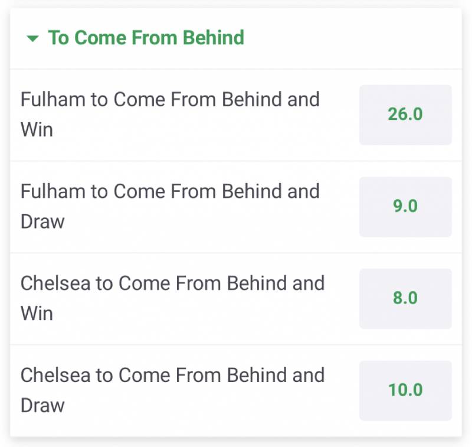
Task: Hide the come-from-behind market list
Action: (33, 39)
